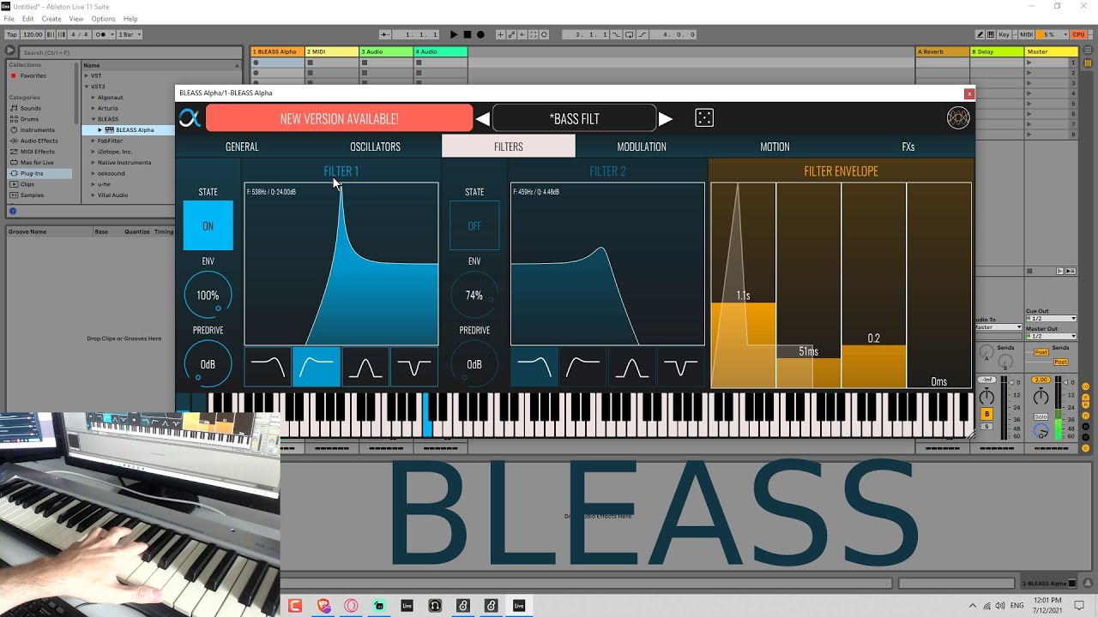1098x617 pixels.
Task: Open the Cue Out dropdown
Action: pos(1051,319)
